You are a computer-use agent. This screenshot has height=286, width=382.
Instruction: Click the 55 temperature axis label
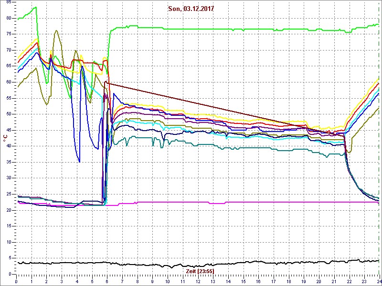[9, 99]
